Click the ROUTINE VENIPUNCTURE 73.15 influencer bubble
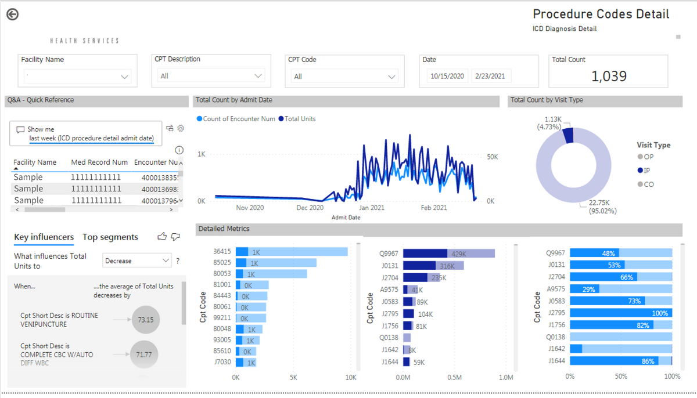Viewport: 697px width, 398px height. click(146, 320)
